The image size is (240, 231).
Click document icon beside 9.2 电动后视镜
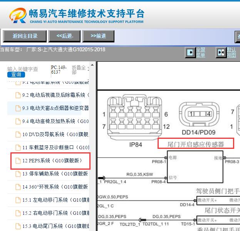click(x=18, y=95)
